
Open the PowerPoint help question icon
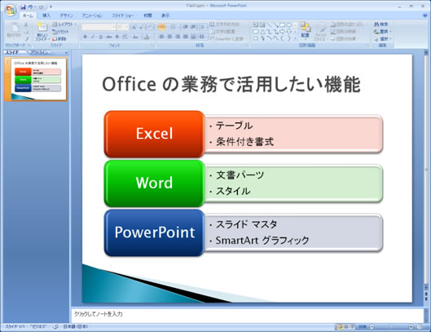[x=425, y=15]
